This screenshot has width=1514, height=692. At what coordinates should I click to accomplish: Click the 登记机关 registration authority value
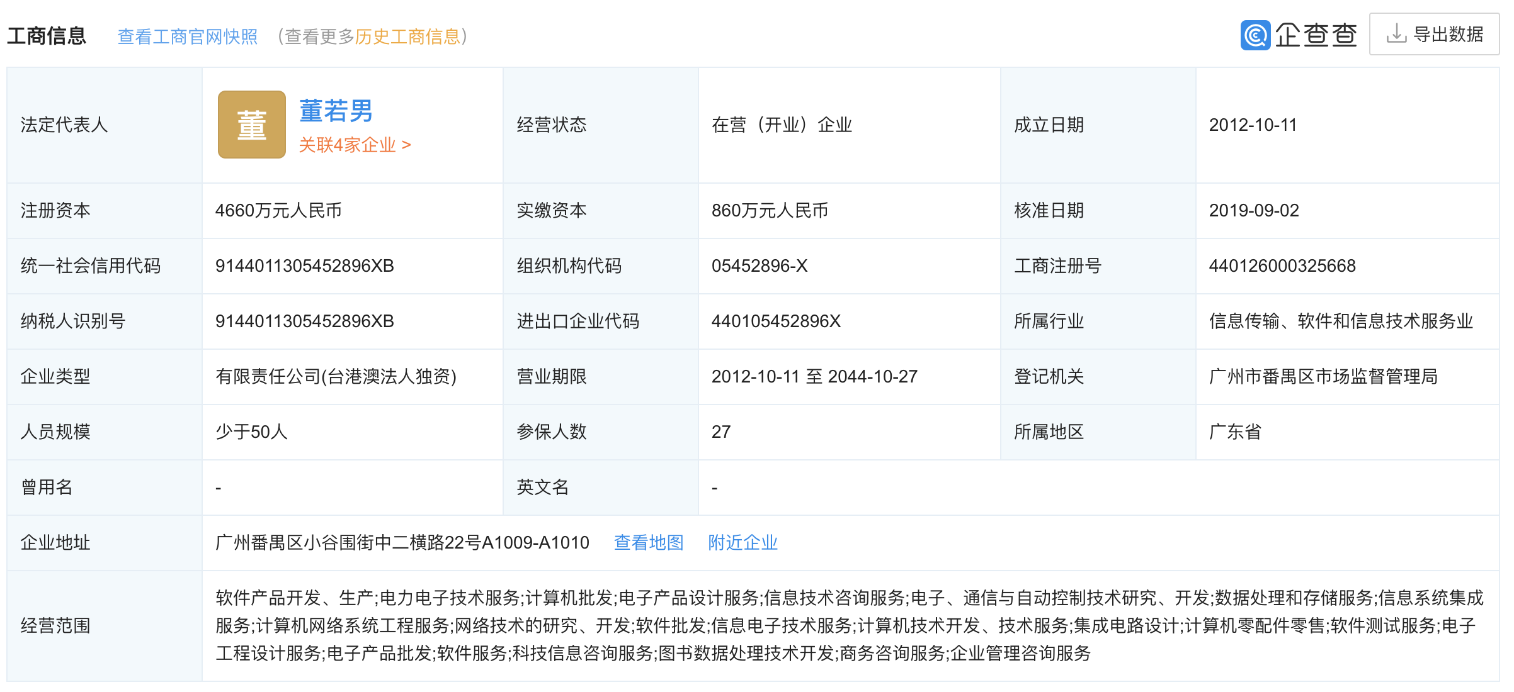click(x=1323, y=377)
